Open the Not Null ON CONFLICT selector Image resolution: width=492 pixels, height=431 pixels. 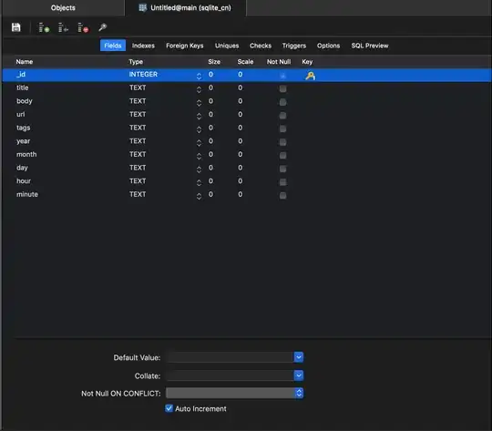pyautogui.click(x=234, y=393)
